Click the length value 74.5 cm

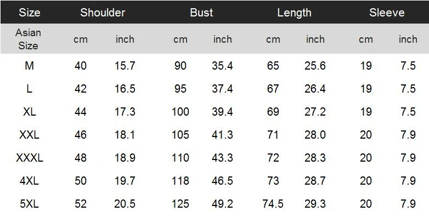tap(273, 204)
